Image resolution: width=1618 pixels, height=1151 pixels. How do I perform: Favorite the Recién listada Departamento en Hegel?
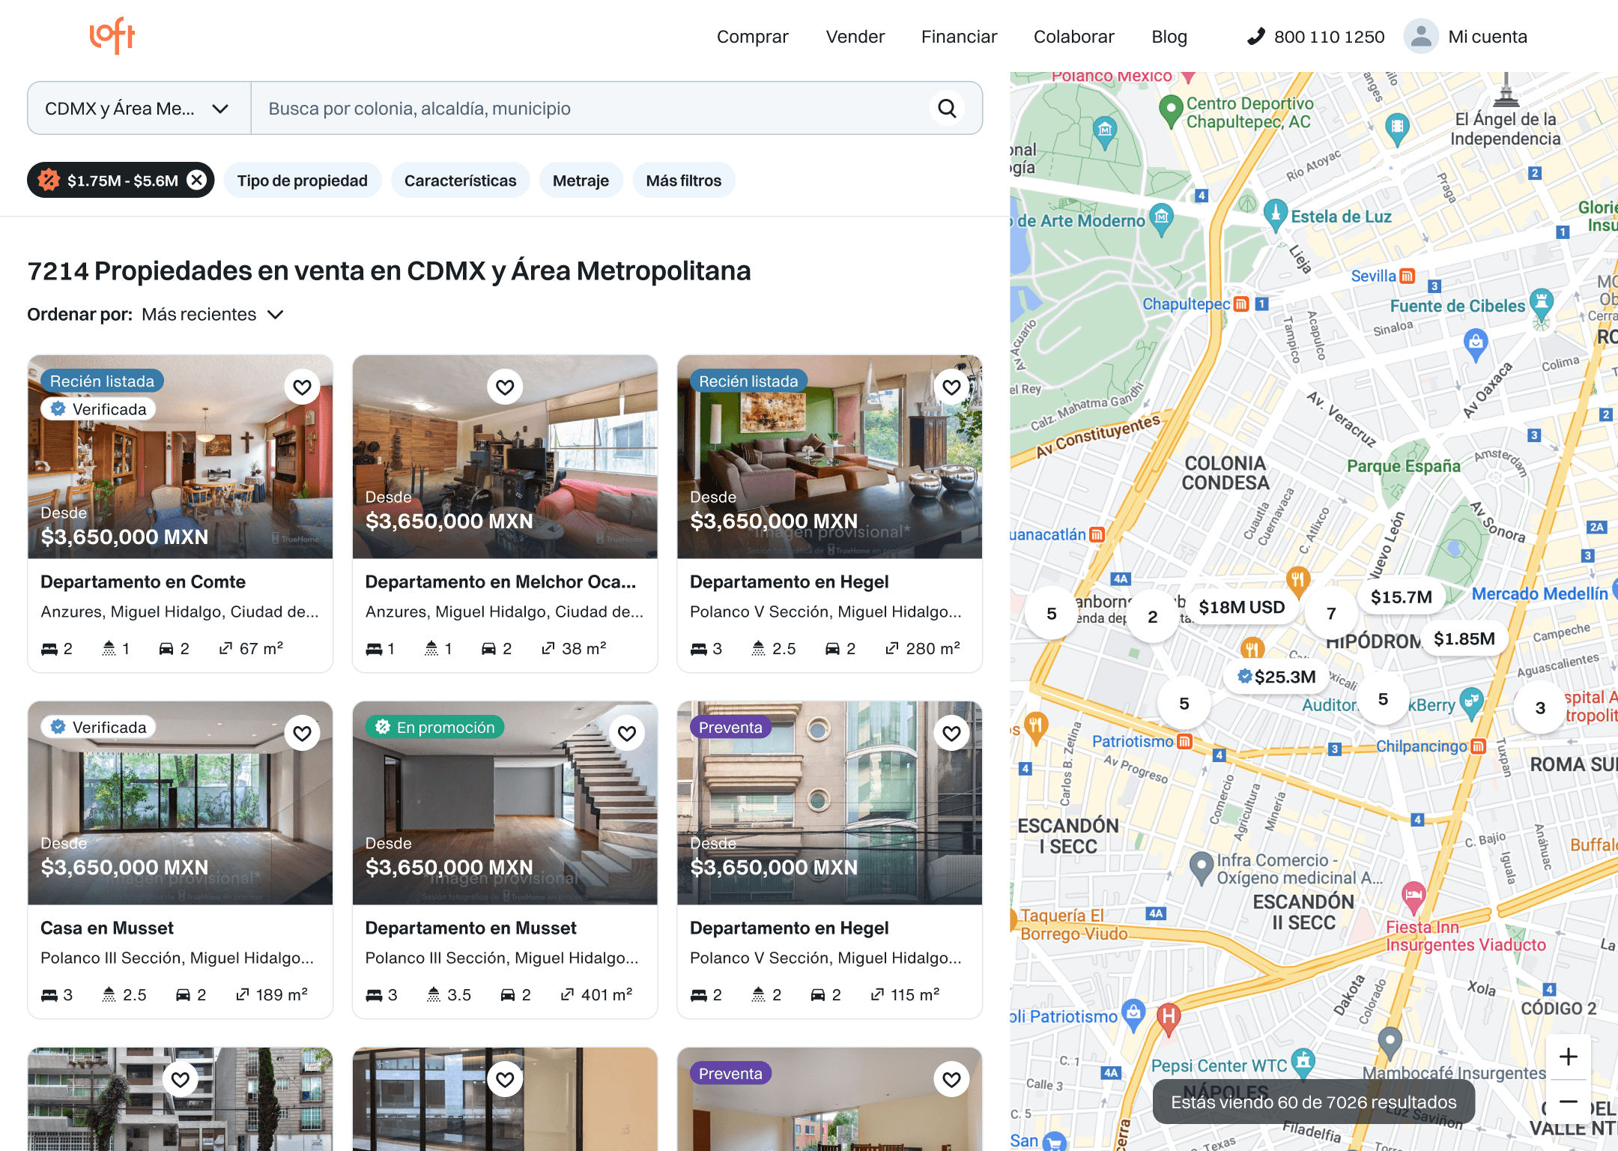951,387
